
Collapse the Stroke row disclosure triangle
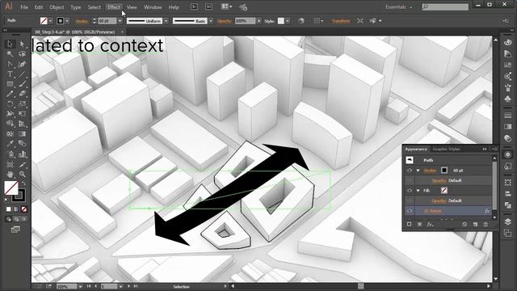tap(418, 171)
